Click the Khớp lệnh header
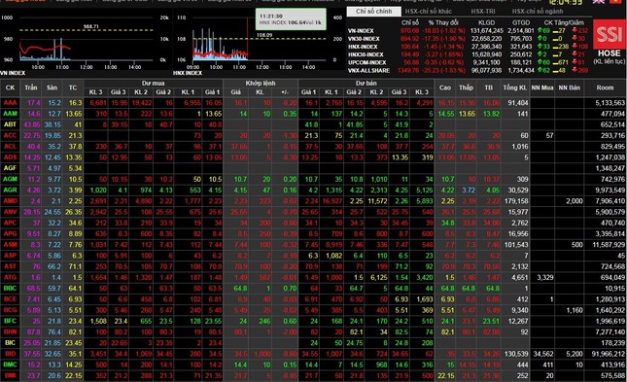The image size is (627, 382). click(x=261, y=84)
